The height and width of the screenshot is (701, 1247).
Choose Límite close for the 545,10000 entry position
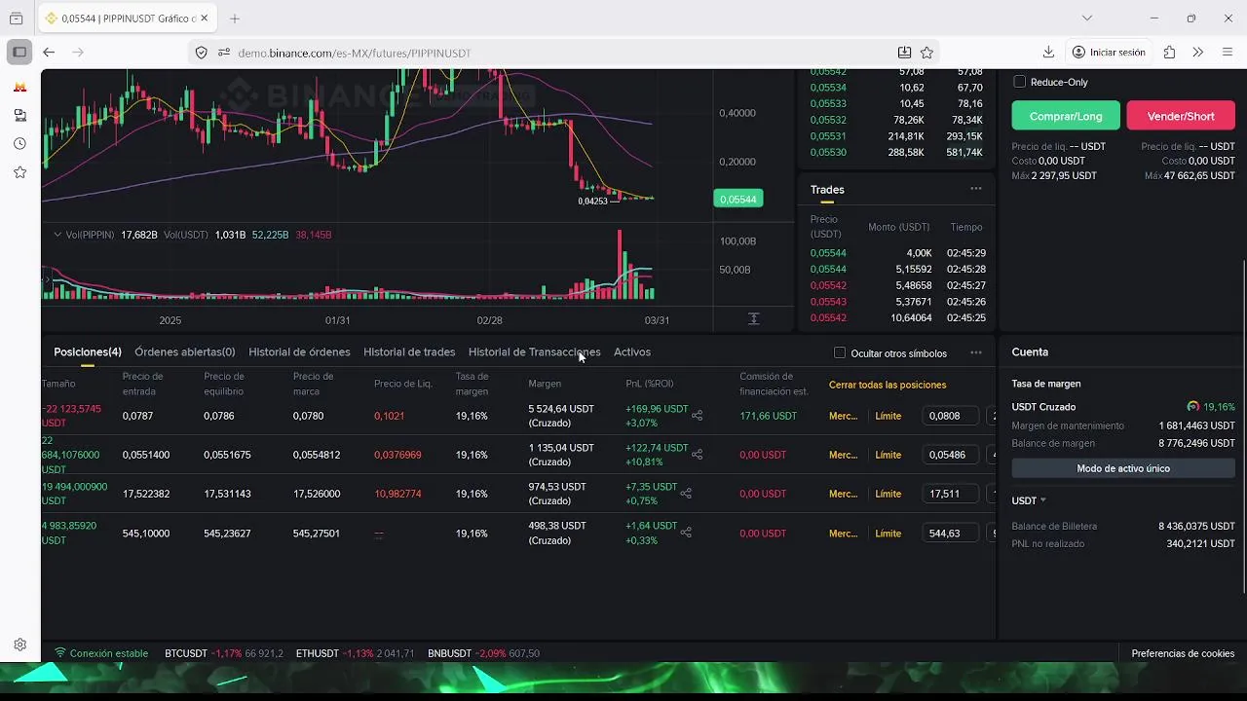point(888,534)
